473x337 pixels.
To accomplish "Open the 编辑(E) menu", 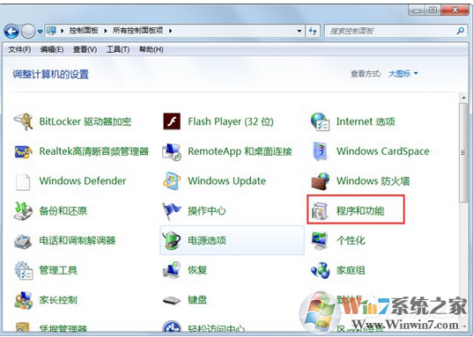I will click(x=52, y=49).
